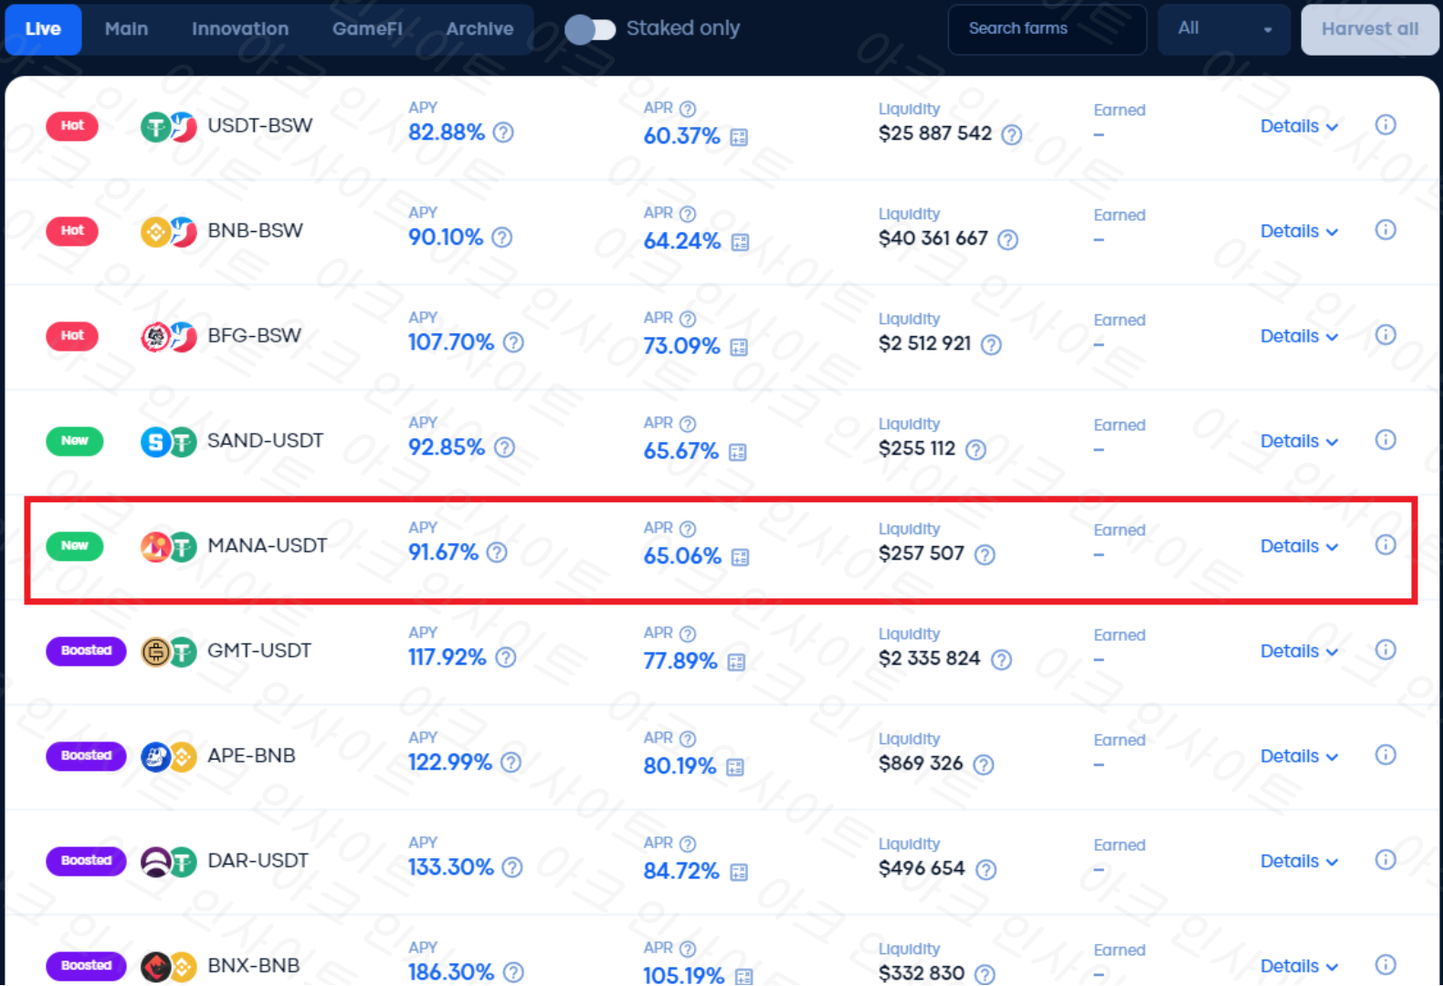Viewport: 1443px width, 986px height.
Task: Click the Harvest all button
Action: [1370, 29]
